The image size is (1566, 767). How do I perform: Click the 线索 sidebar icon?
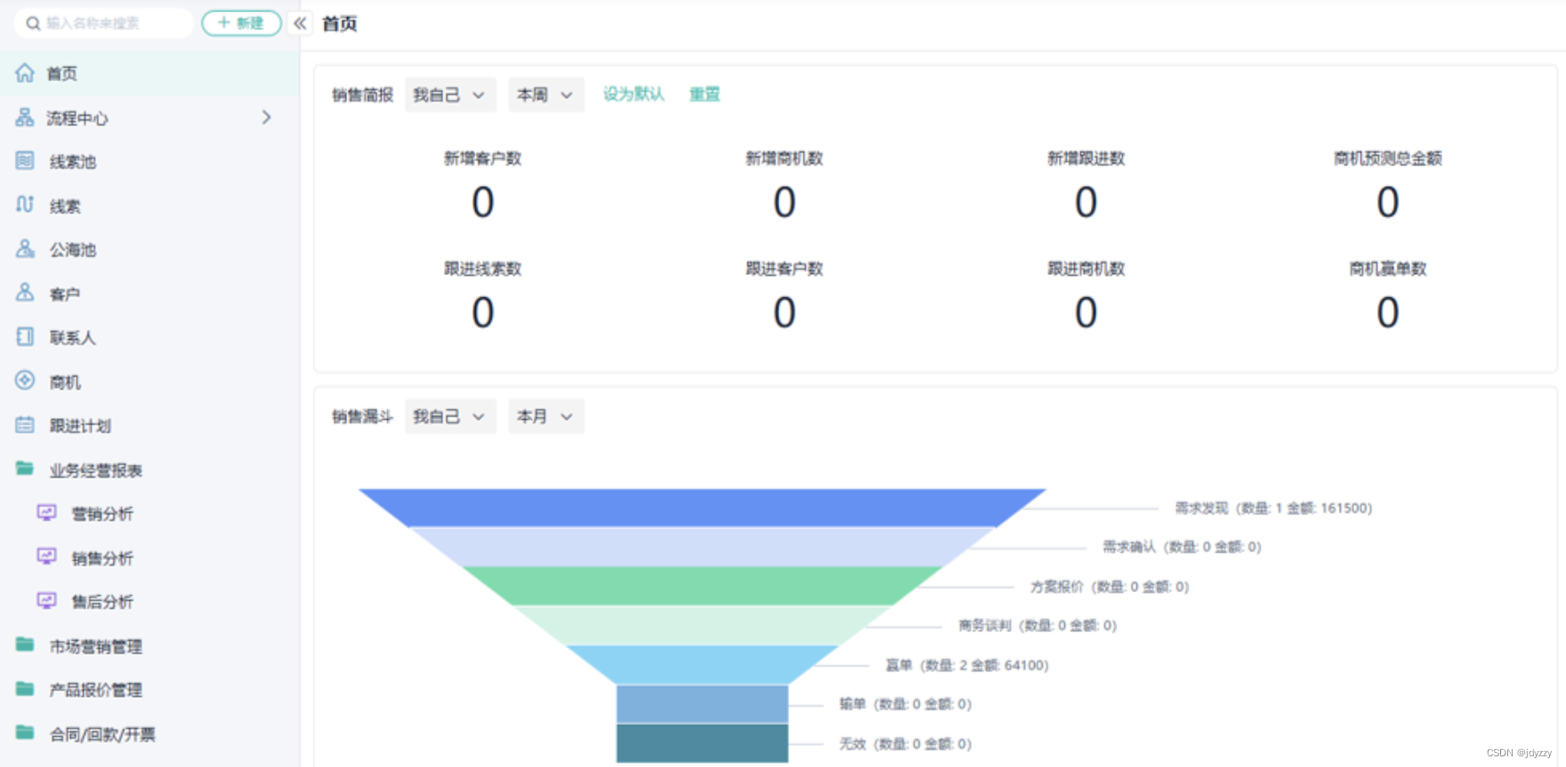click(x=25, y=205)
